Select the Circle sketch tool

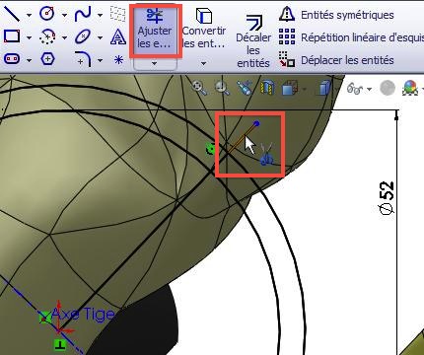(46, 14)
